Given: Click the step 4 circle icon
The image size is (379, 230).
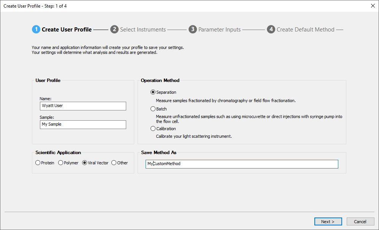Looking at the screenshot, I should click(x=271, y=30).
